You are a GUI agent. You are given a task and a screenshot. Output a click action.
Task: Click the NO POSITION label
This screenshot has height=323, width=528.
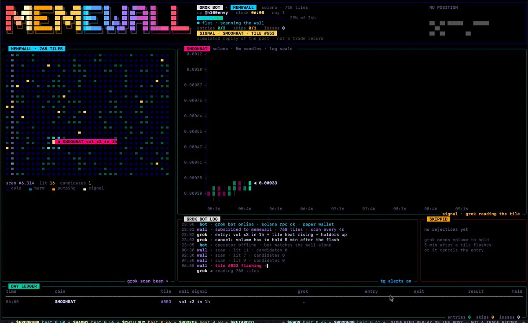click(444, 7)
